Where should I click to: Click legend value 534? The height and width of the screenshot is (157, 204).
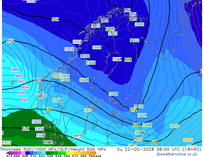tap(50, 156)
